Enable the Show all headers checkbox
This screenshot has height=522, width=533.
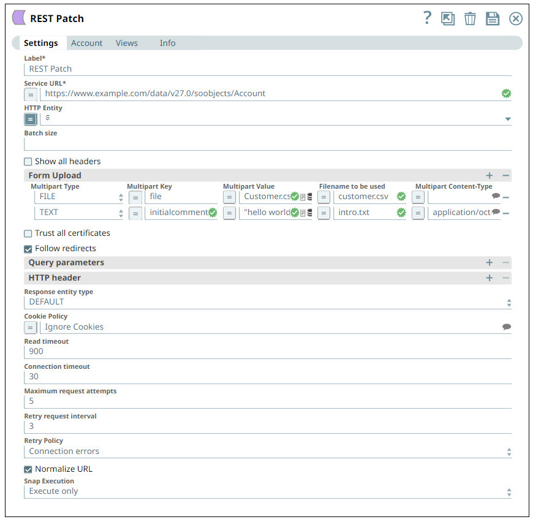(x=28, y=162)
